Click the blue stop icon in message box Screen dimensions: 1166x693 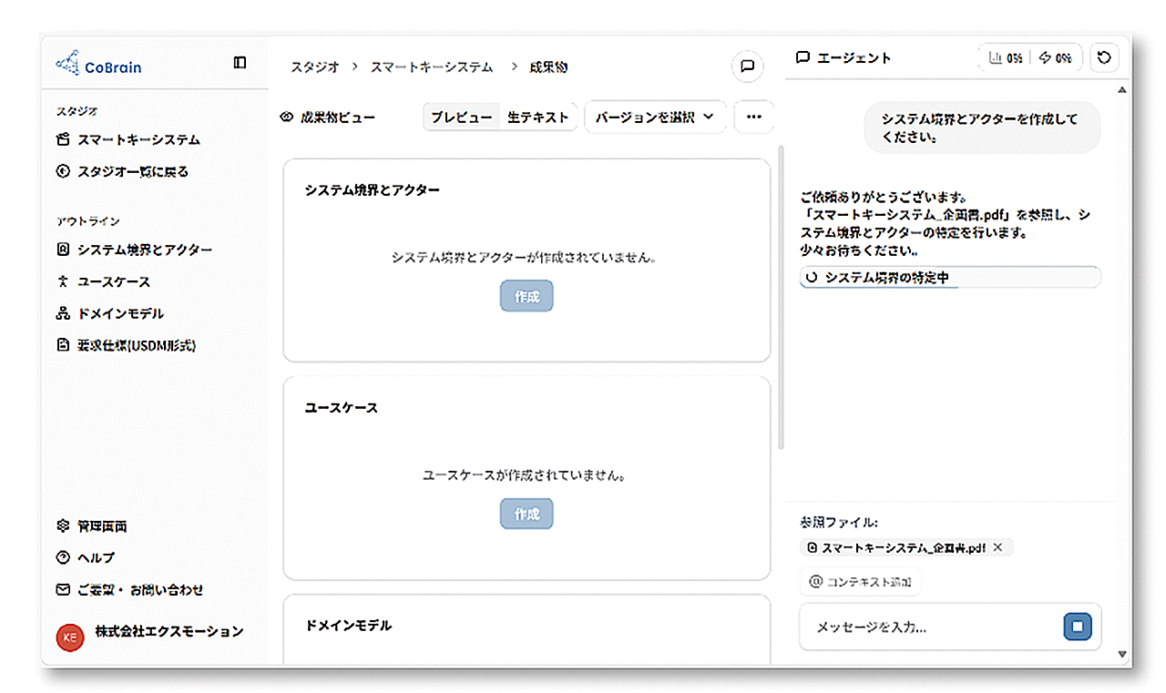(1078, 627)
